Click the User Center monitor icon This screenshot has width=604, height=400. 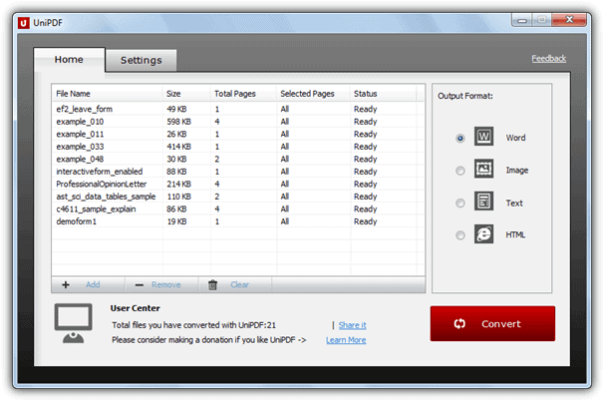point(73,323)
